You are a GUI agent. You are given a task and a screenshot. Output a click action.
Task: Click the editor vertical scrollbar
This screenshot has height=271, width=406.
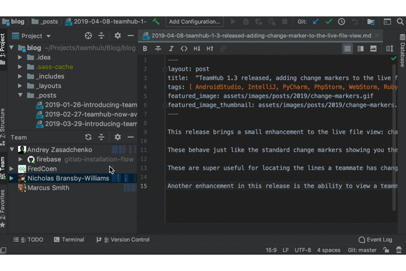pos(394,137)
